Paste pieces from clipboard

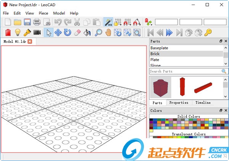(x=97, y=22)
